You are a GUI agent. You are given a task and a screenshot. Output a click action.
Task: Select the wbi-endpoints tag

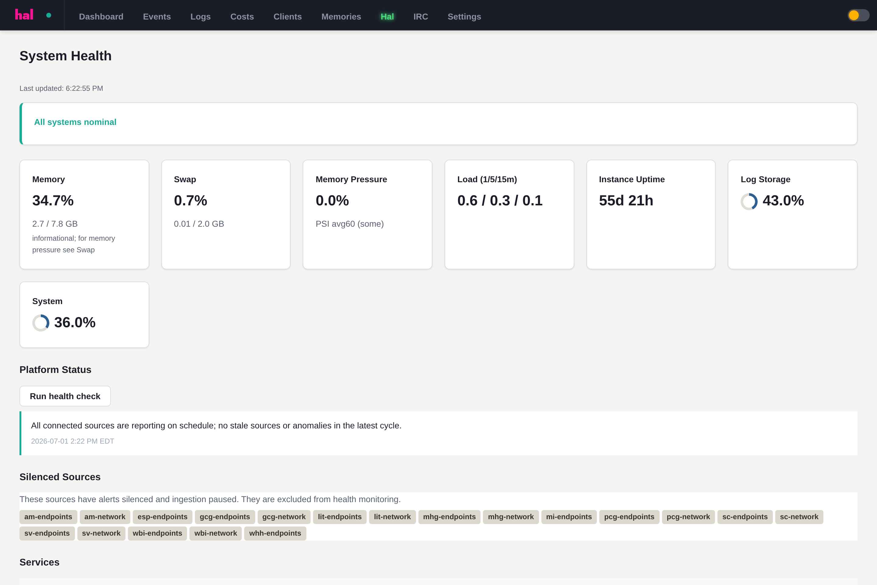157,533
